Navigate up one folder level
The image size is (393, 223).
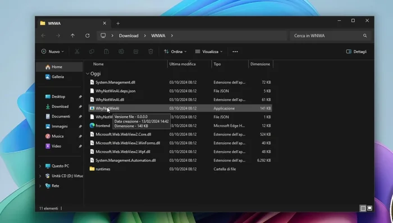(72, 35)
